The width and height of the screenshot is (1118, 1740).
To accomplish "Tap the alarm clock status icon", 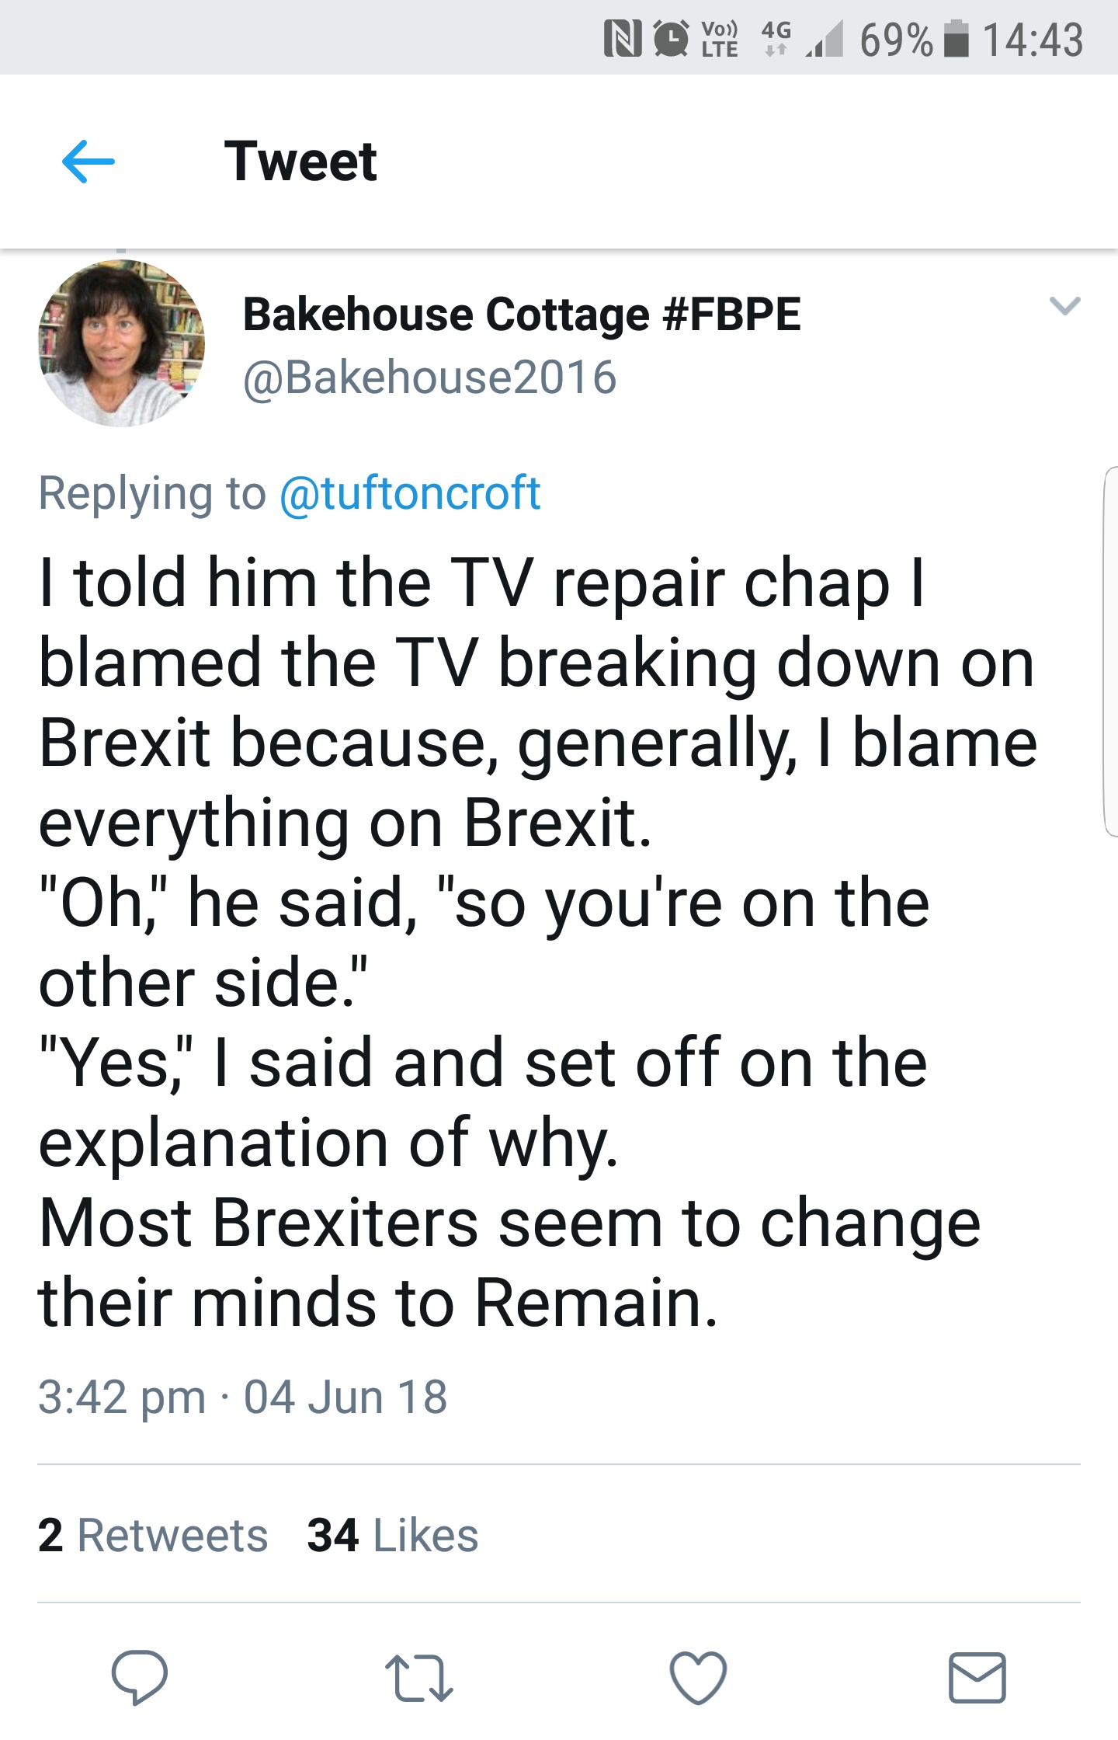I will (671, 40).
